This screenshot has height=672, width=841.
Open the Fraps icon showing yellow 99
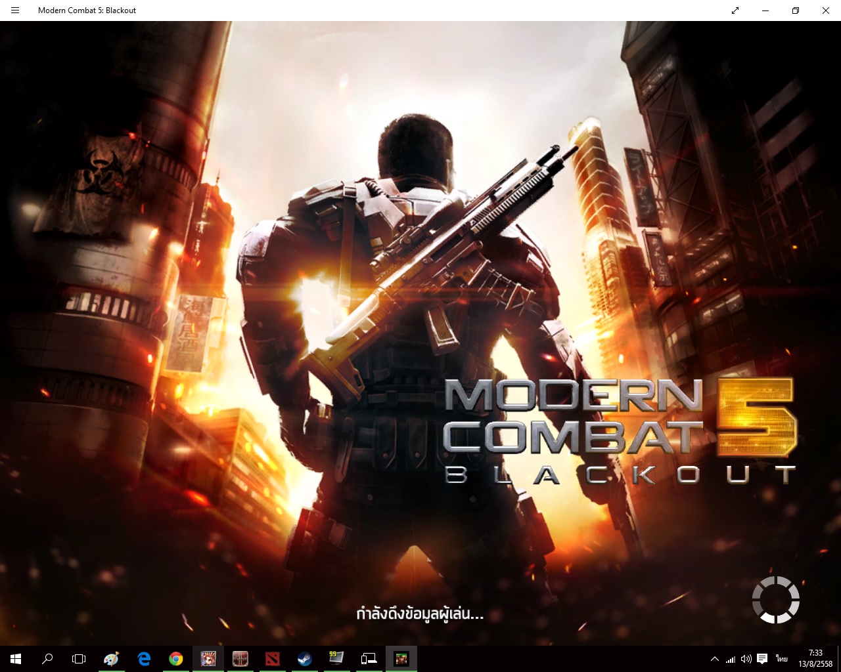(x=336, y=659)
